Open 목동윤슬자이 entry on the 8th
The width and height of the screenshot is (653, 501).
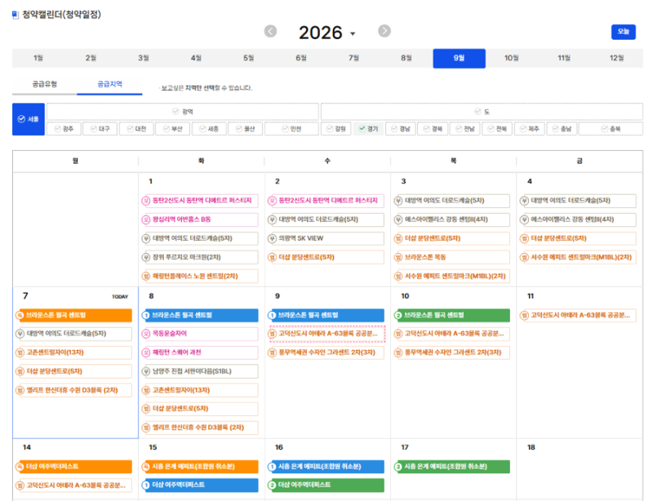coord(200,334)
